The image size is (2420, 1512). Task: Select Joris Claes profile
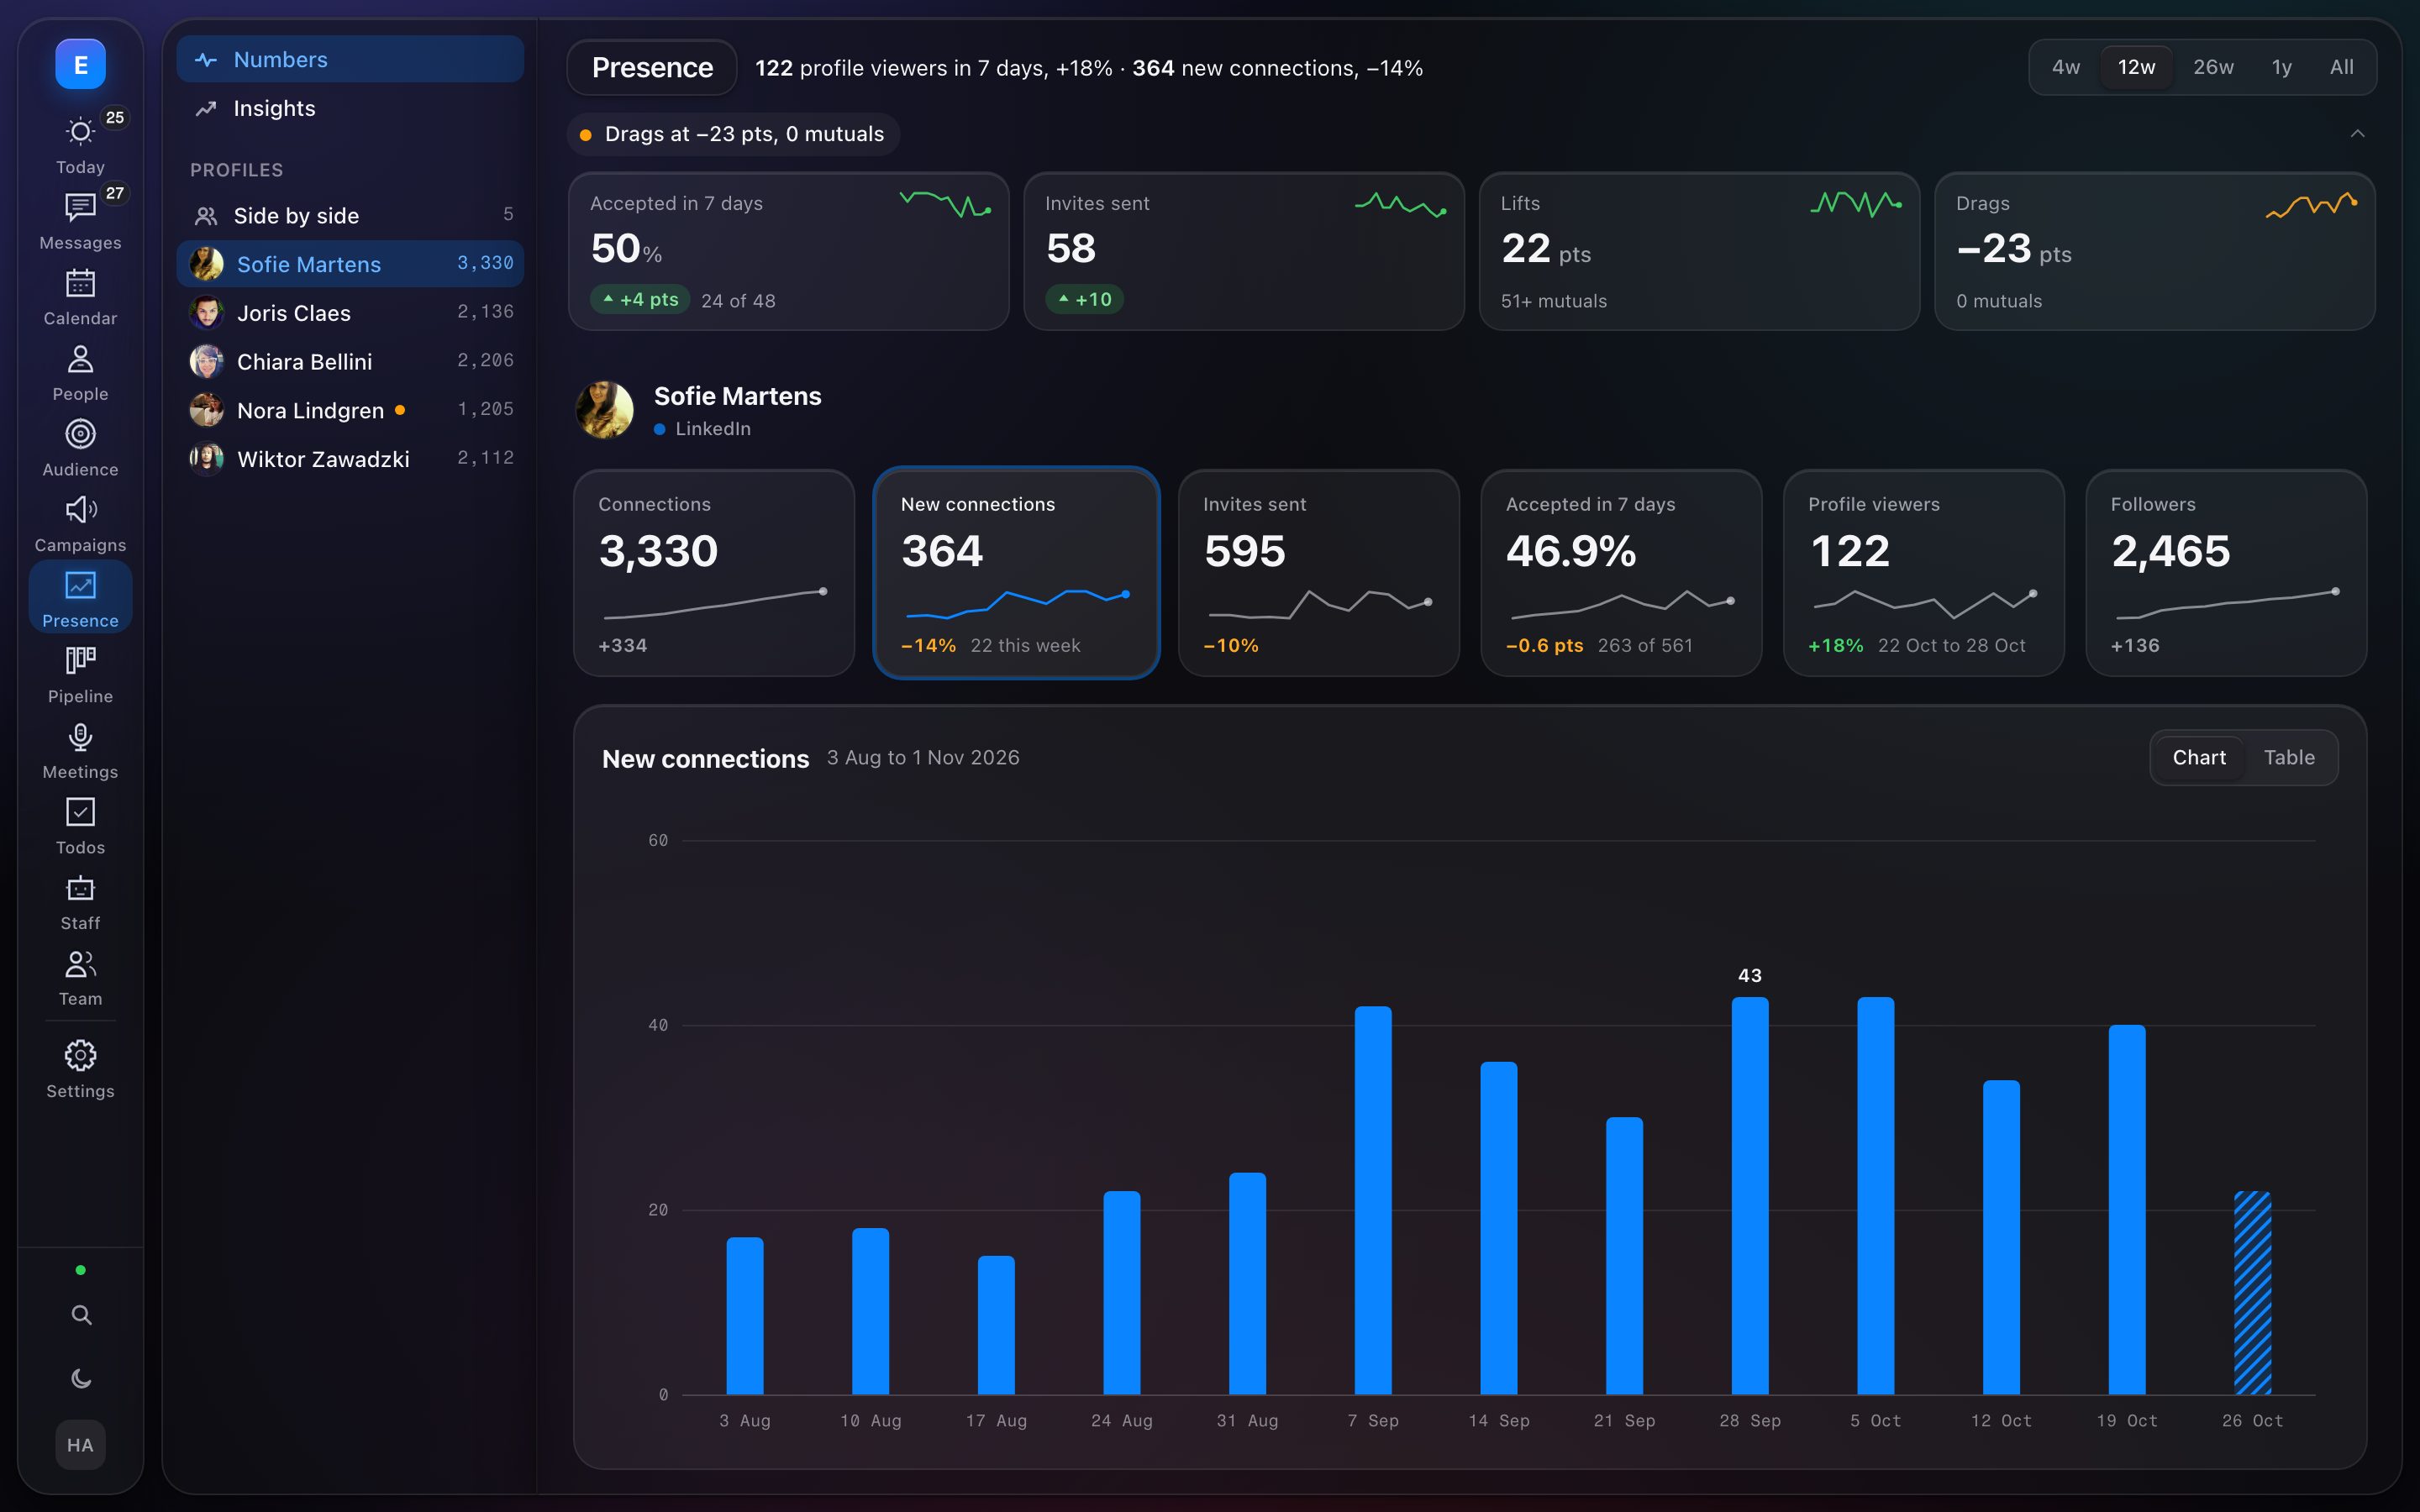(350, 313)
